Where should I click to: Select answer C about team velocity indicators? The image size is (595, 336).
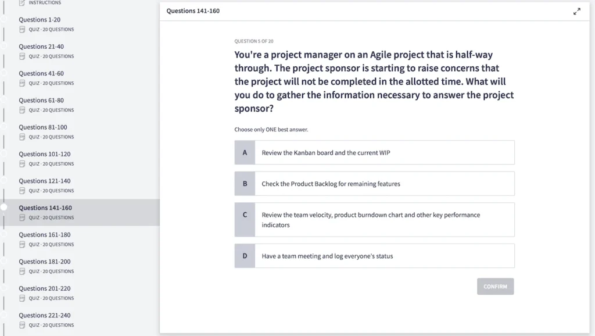(x=374, y=219)
